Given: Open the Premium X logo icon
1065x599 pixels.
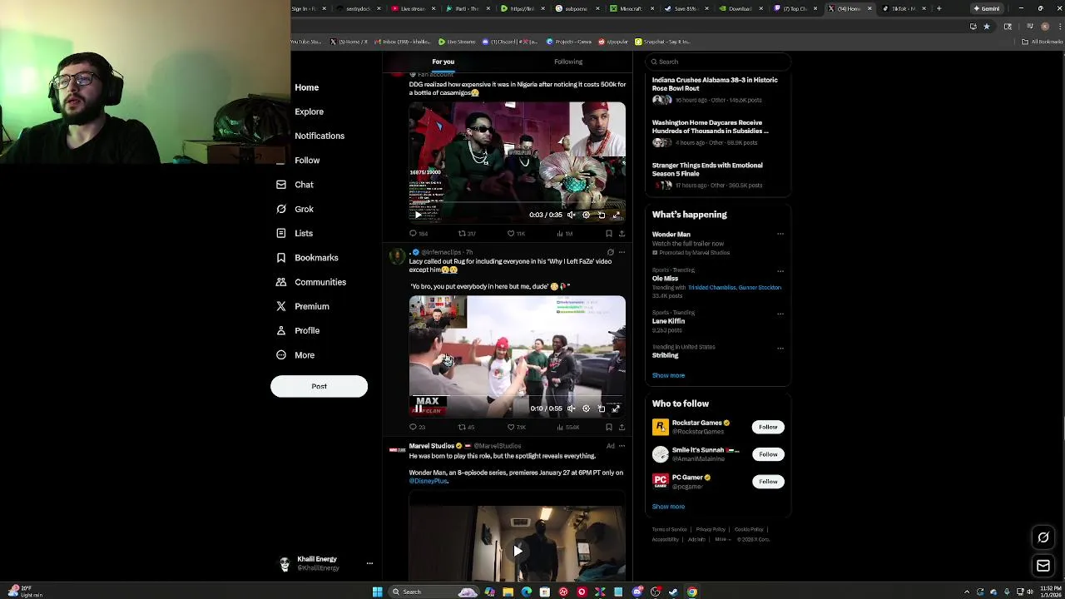Looking at the screenshot, I should coord(281,306).
